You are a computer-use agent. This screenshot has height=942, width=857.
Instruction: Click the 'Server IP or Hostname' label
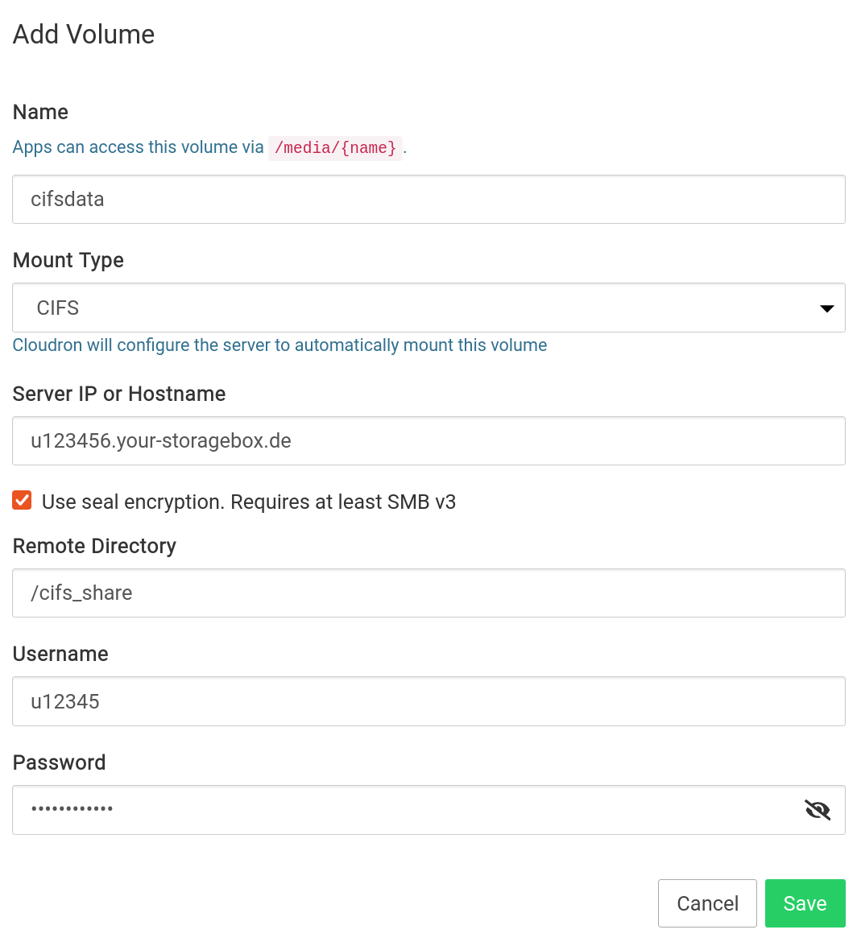[119, 395]
